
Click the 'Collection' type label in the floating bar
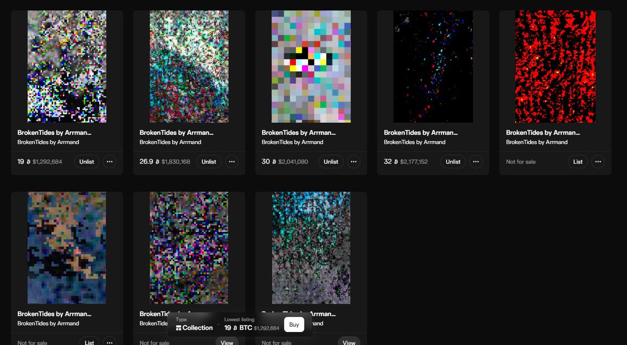(198, 328)
